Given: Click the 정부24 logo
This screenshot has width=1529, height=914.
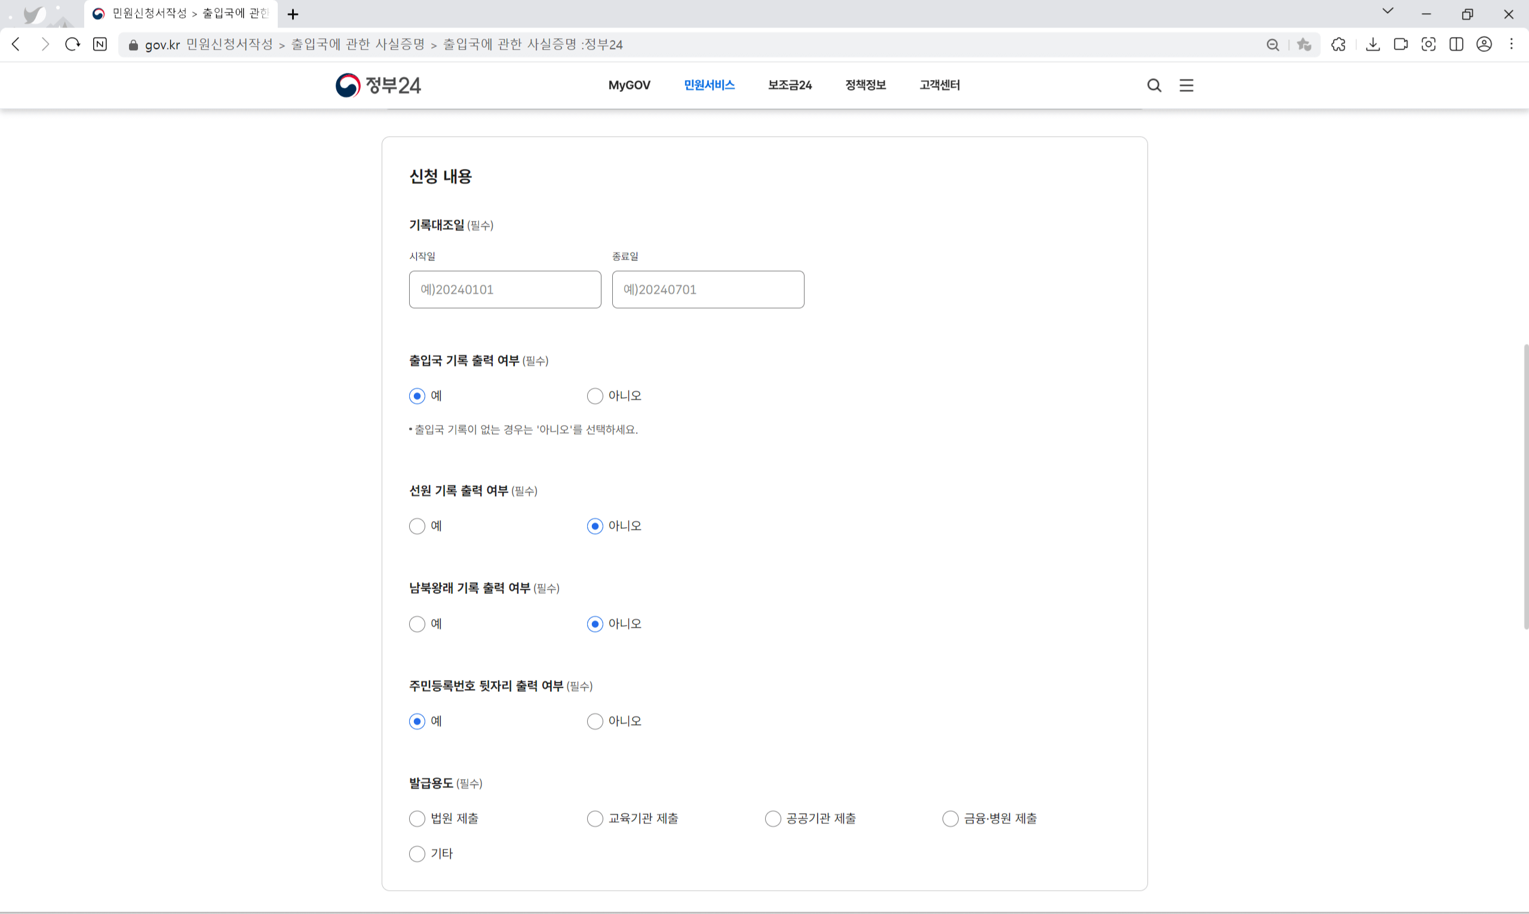Looking at the screenshot, I should (x=378, y=85).
